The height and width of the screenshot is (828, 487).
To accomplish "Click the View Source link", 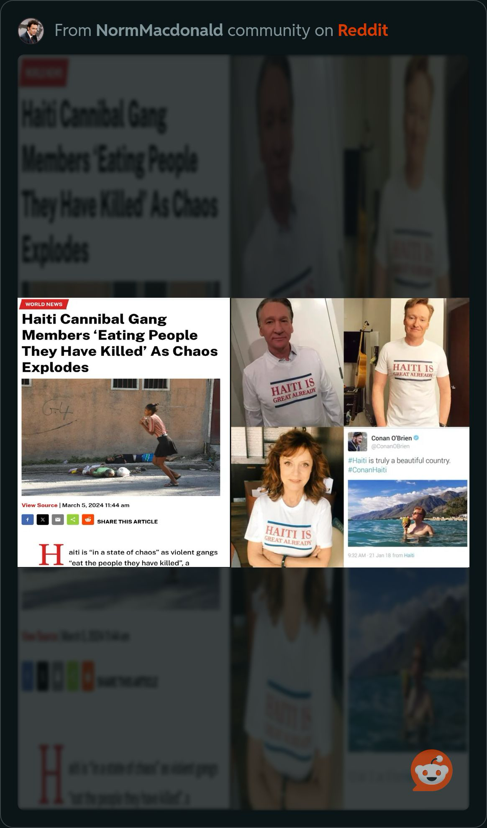I will 39,505.
